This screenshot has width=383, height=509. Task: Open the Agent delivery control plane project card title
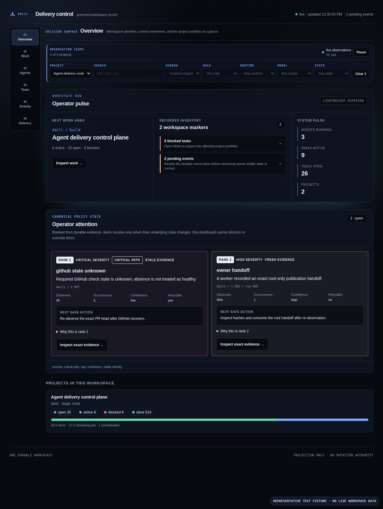pos(79,397)
